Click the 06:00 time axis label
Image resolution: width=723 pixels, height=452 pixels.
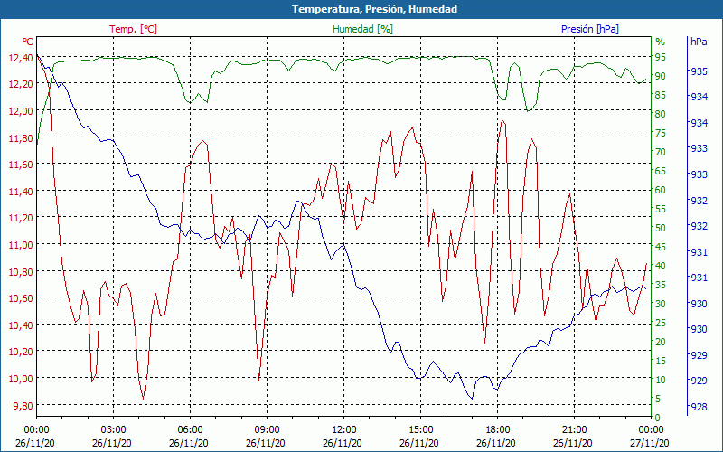click(x=191, y=431)
